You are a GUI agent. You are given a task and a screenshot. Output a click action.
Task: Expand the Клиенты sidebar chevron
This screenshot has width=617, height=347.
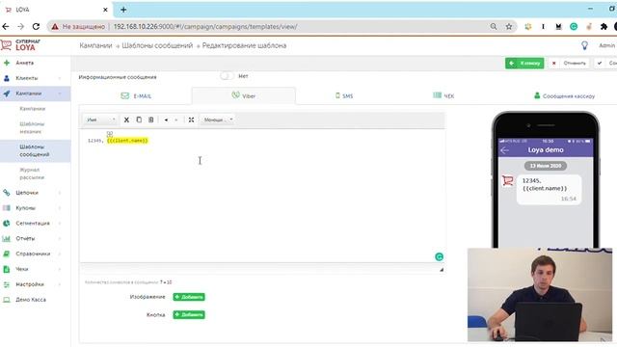60,78
